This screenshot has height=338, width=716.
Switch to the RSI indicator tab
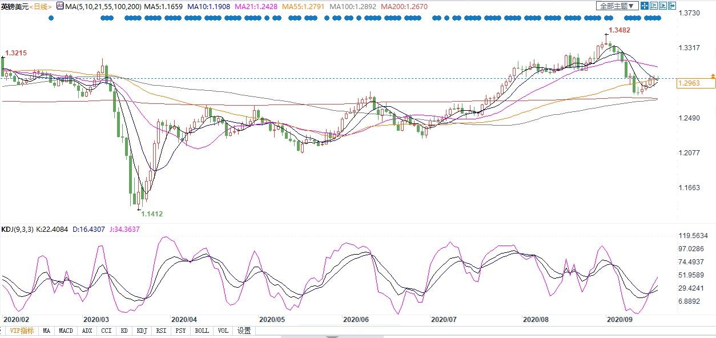pyautogui.click(x=161, y=331)
